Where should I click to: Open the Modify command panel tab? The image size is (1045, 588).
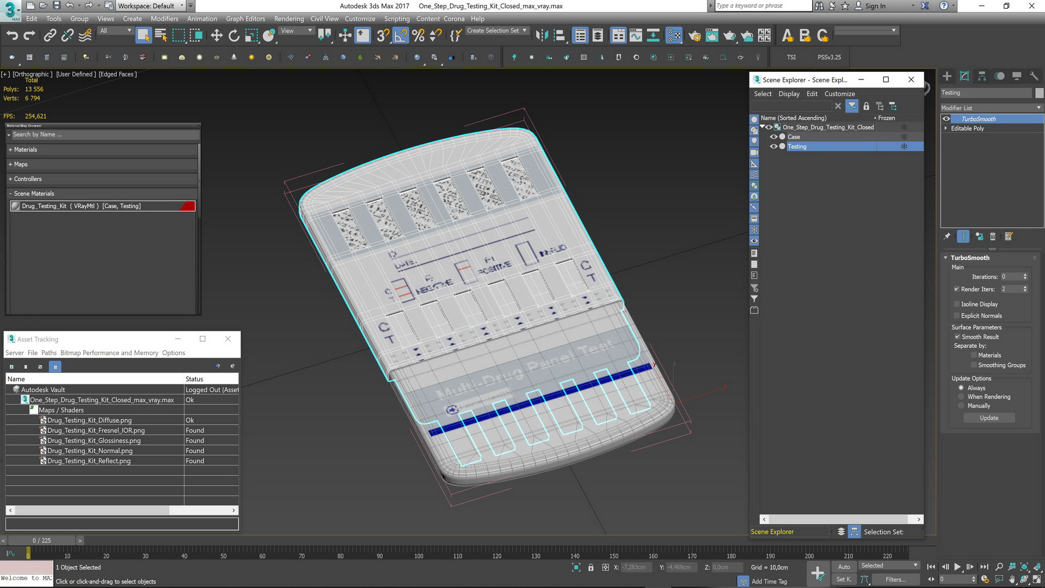964,76
